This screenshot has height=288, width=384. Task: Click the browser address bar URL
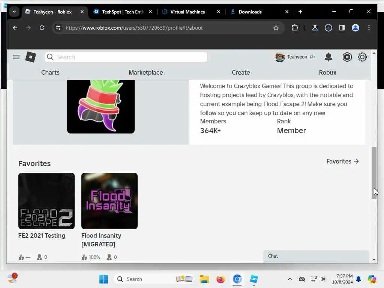134,28
